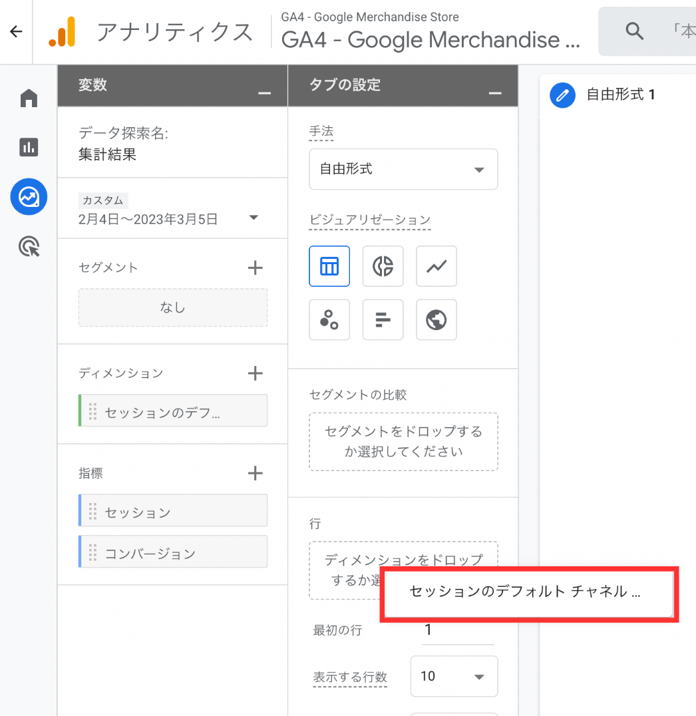696x716 pixels.
Task: Open the Home icon in sidebar
Action: (29, 98)
